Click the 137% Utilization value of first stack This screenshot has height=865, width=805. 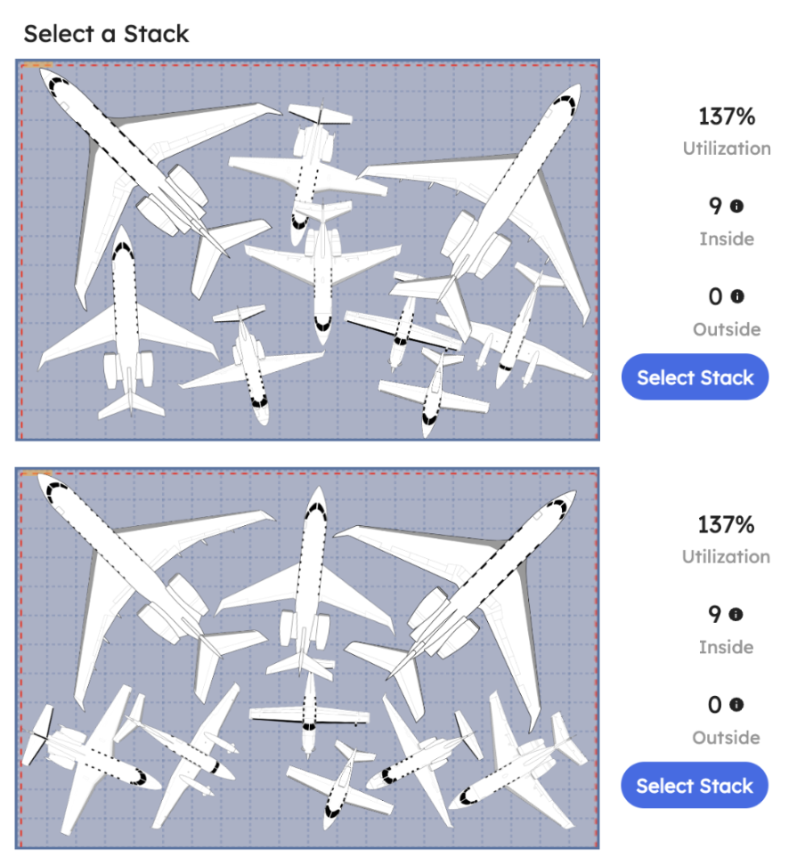coord(727,117)
